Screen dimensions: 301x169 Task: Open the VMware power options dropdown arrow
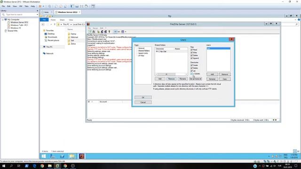(43, 6)
